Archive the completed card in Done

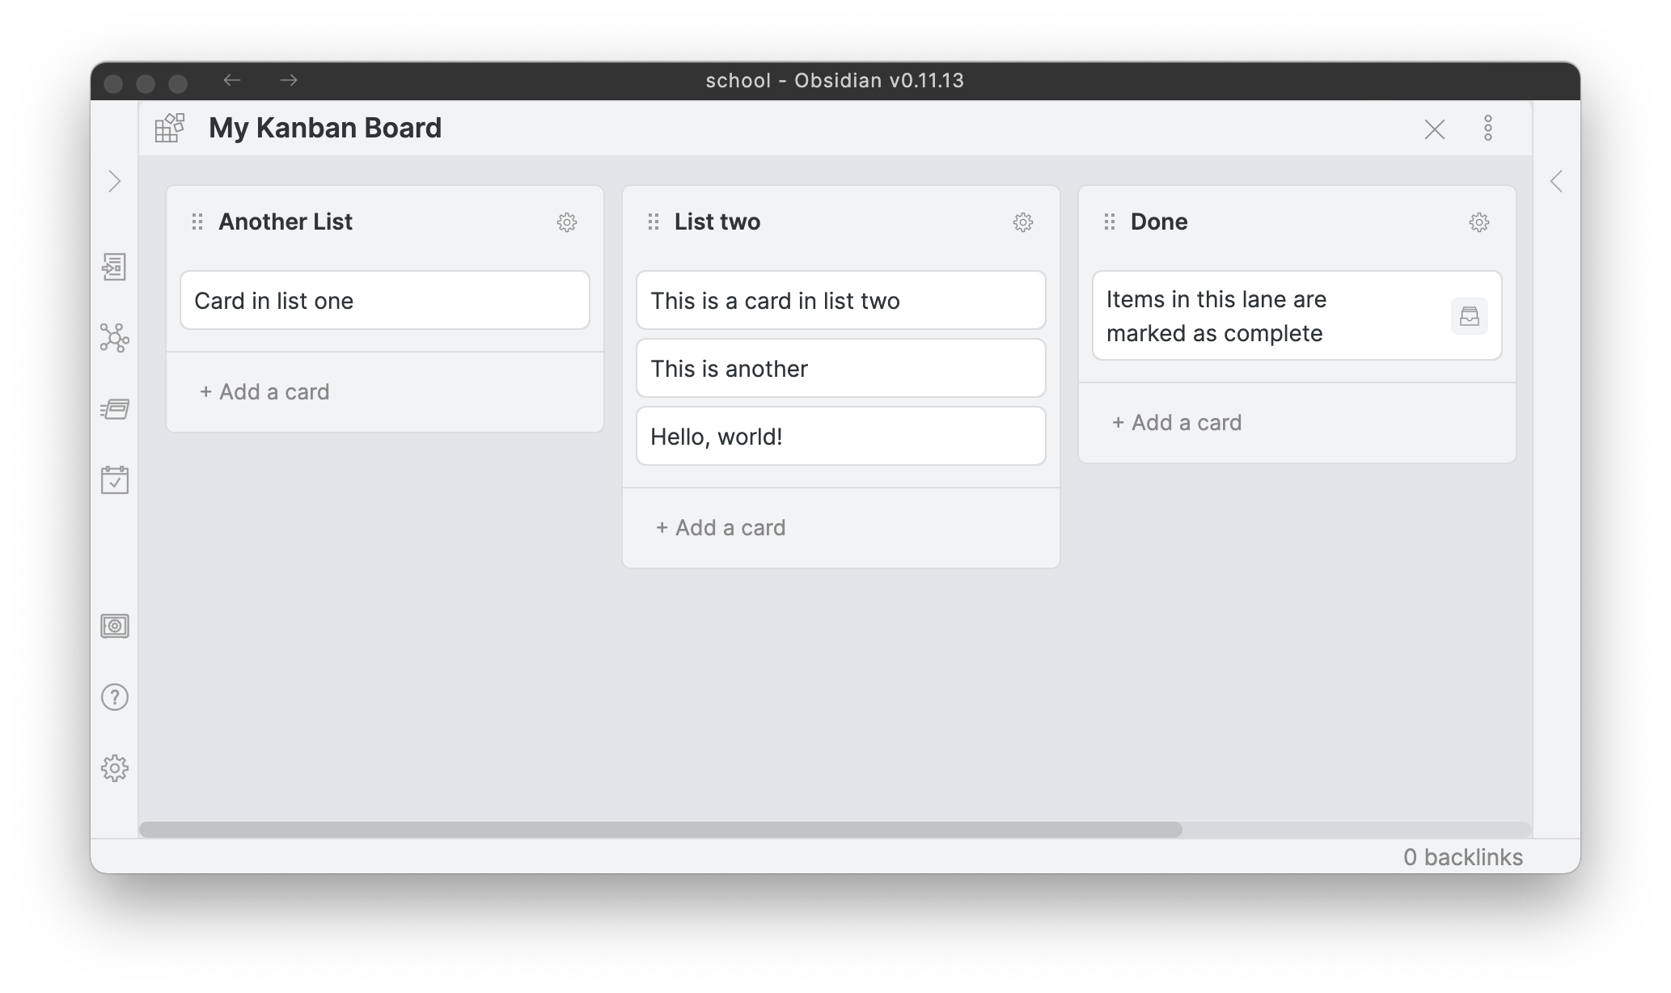(x=1469, y=316)
